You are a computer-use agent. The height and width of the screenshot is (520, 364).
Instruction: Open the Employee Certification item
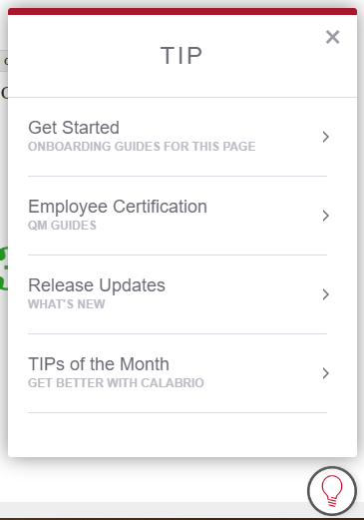point(178,216)
